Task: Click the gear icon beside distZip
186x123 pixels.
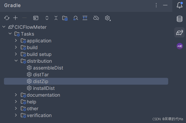Action: tap(29, 81)
